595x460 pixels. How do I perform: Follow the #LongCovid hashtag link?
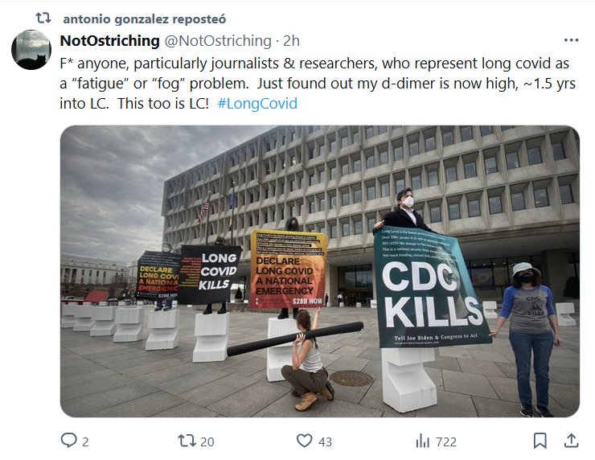(x=257, y=104)
